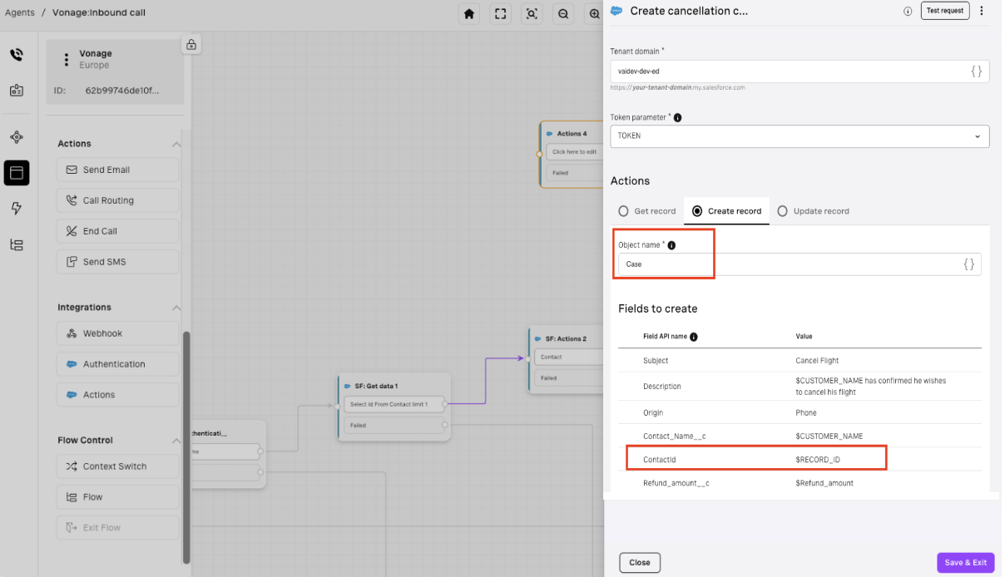The image size is (1005, 577).
Task: Click the Object name input field
Action: pos(790,264)
